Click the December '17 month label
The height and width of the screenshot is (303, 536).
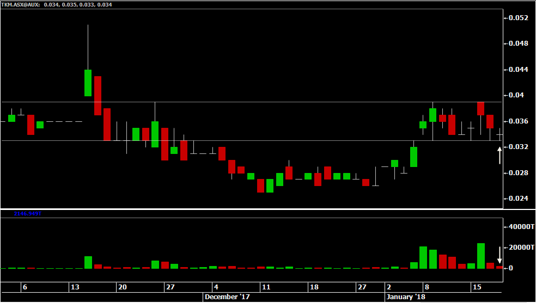[227, 297]
